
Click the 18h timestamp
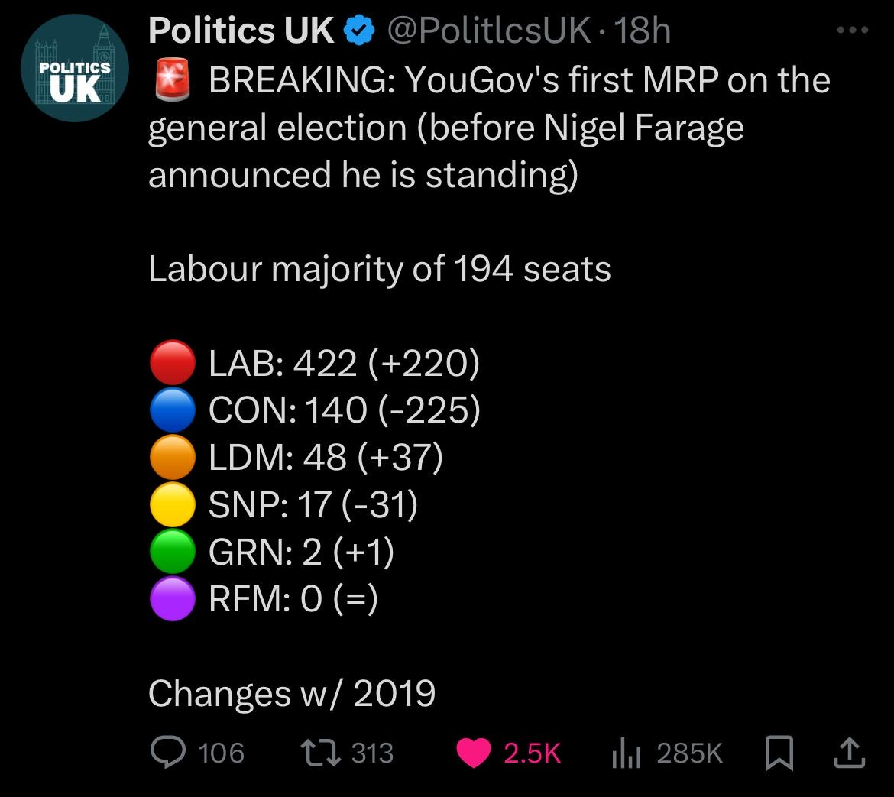click(642, 30)
